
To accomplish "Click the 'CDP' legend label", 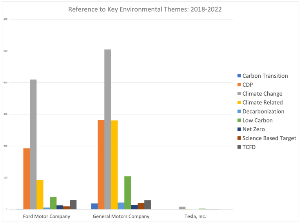I will tap(248, 84).
